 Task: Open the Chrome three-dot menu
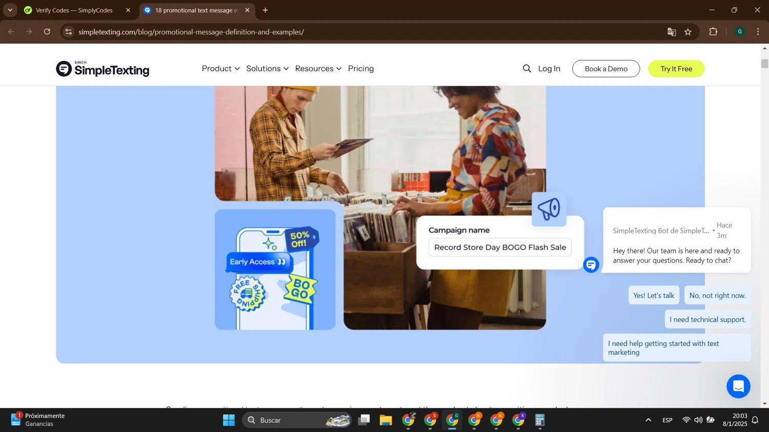pos(758,32)
